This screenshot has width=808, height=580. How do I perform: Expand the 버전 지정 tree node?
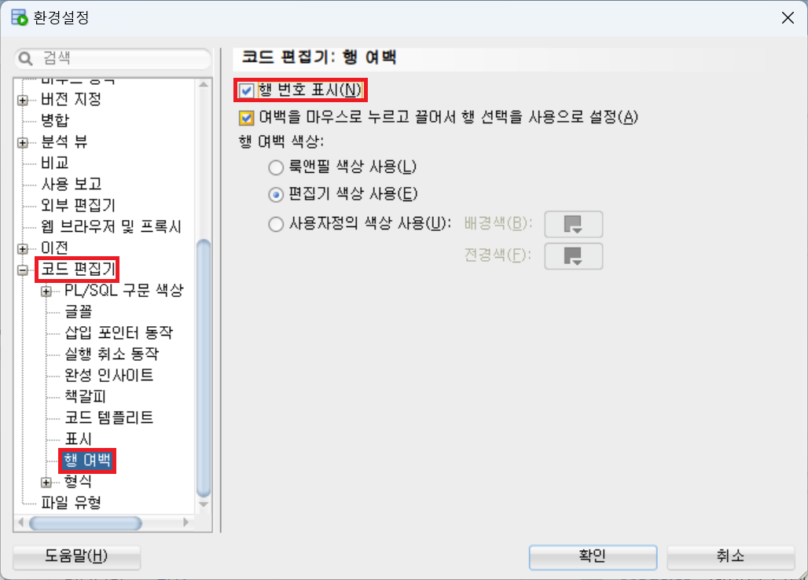click(x=23, y=100)
